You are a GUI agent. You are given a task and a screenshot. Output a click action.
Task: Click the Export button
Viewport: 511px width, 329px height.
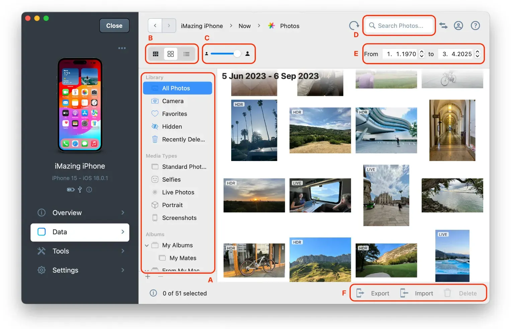point(380,293)
